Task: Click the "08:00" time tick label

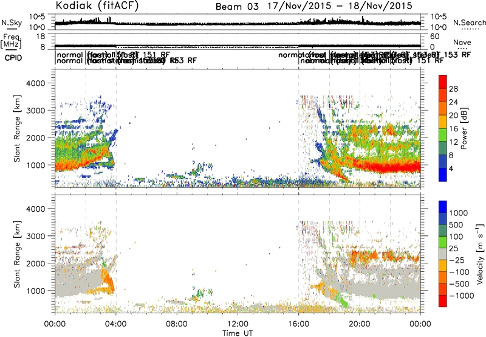Action: 177,324
